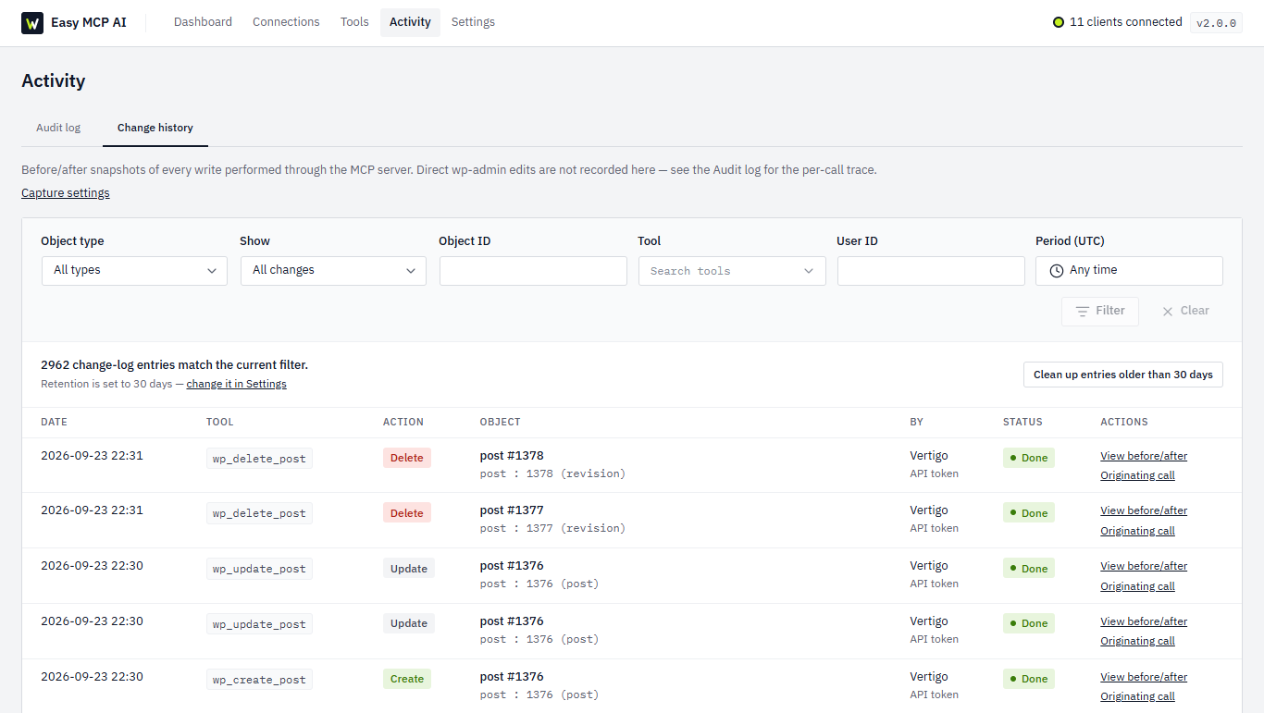Apply filters with the Filter button

1100,312
